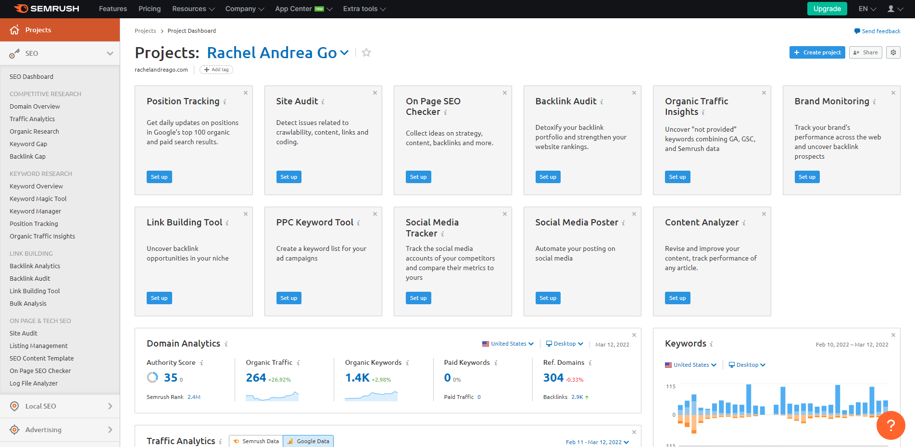Click the Create project button
Viewport: 915px width, 447px height.
817,52
